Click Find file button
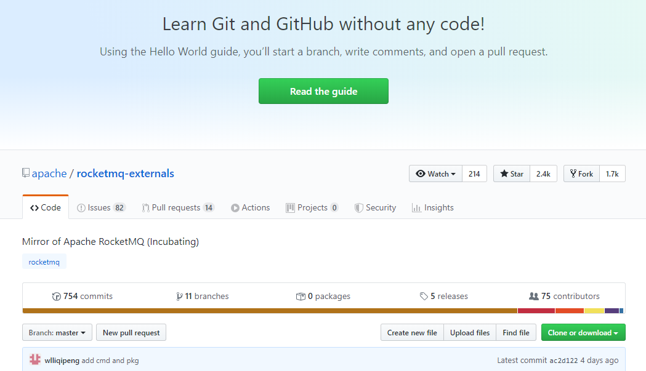The width and height of the screenshot is (646, 371). (516, 332)
